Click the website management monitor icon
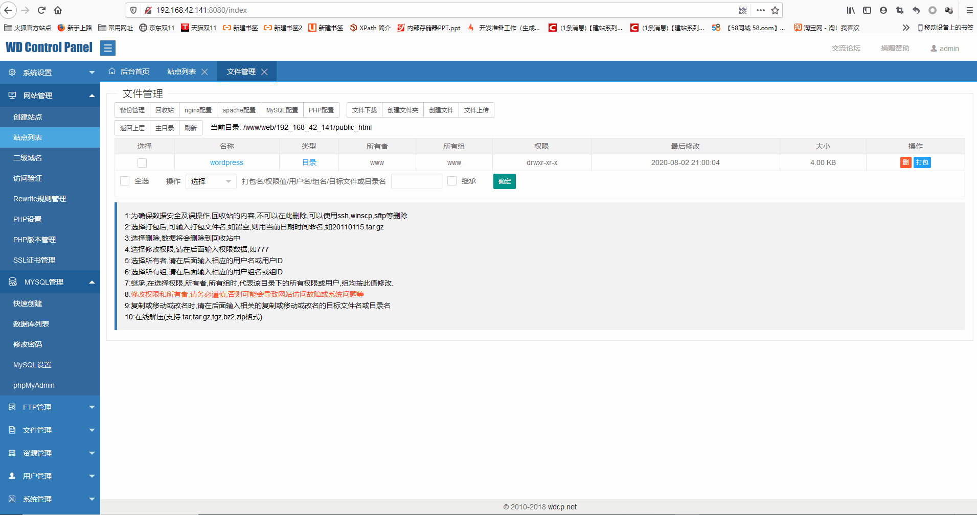Viewport: 977px width, 515px height. pos(12,96)
